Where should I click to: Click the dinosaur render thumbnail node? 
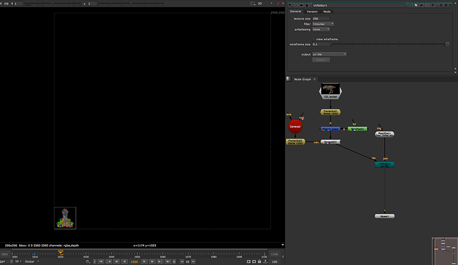point(330,90)
